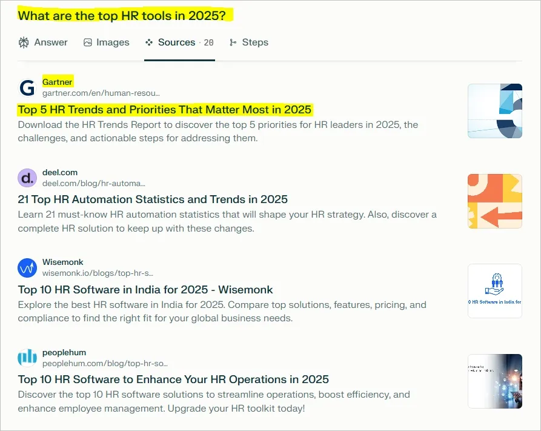Select the Steps tab label
Image resolution: width=541 pixels, height=431 pixels.
pyautogui.click(x=255, y=42)
